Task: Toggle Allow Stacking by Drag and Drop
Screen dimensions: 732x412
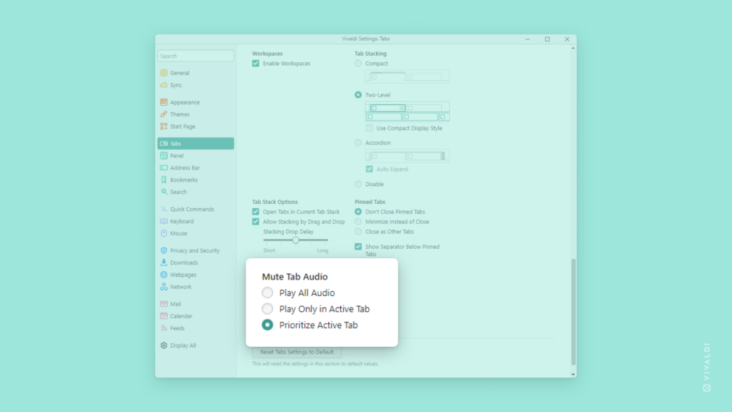Action: (x=256, y=222)
